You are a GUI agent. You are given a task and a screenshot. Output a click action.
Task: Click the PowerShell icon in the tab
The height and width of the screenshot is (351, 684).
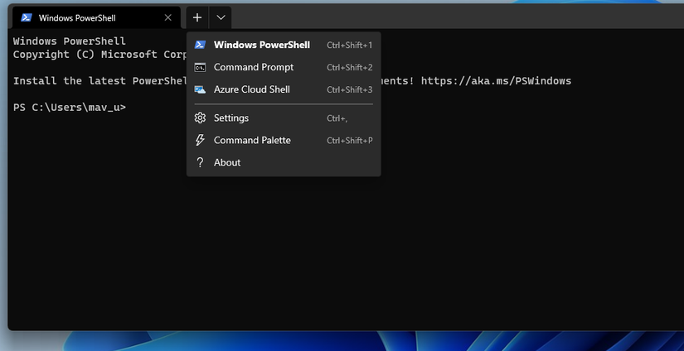(x=27, y=17)
